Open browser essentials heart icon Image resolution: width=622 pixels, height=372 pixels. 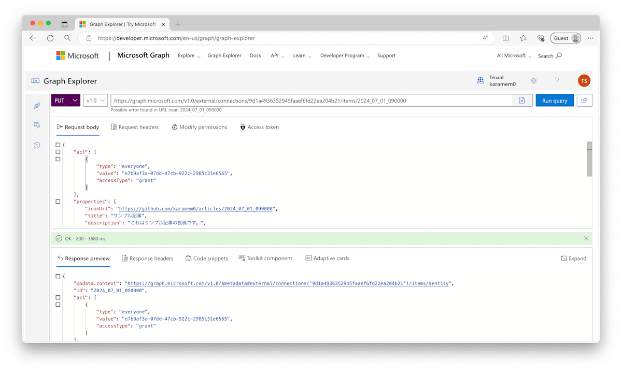[x=541, y=38]
